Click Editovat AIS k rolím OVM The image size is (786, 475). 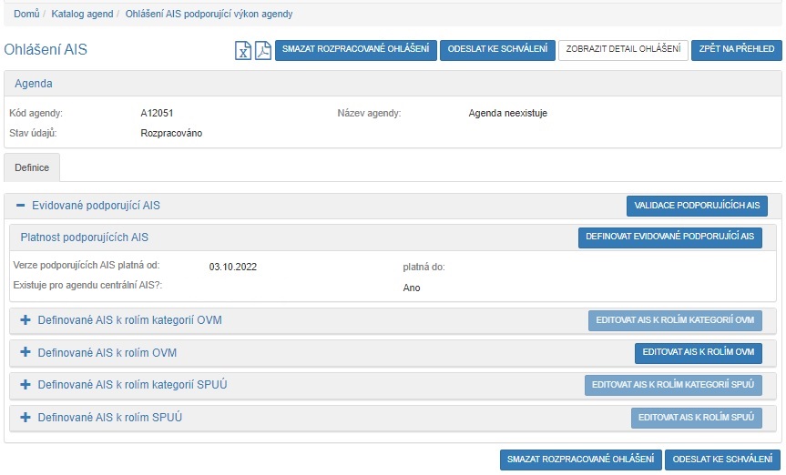coord(698,352)
